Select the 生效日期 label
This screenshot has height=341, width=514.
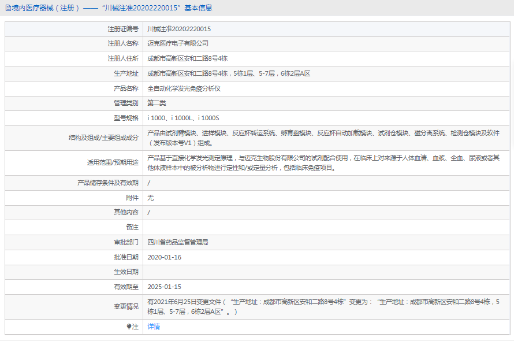coord(126,272)
